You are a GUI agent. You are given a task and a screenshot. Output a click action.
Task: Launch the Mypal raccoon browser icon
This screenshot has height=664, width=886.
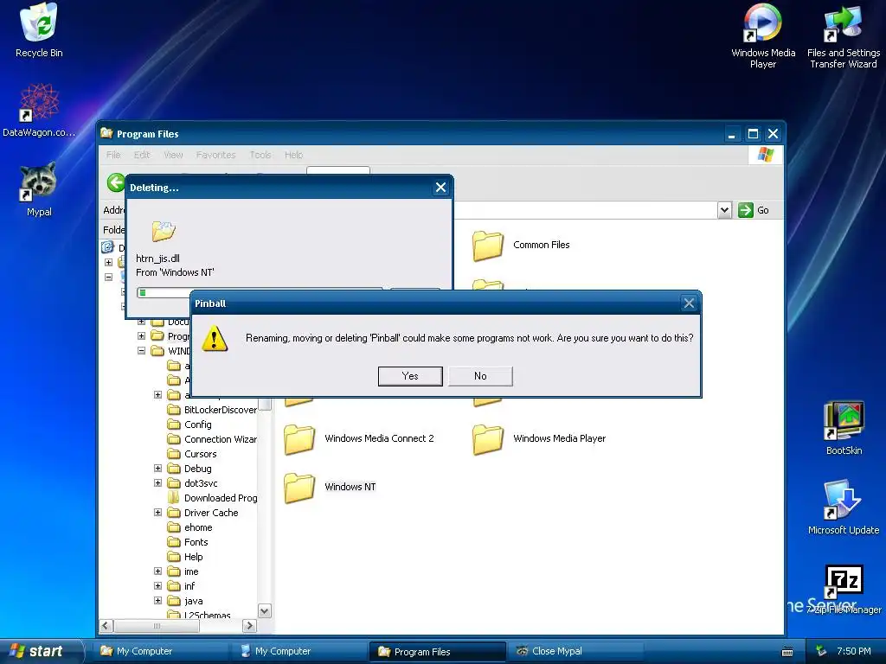click(38, 189)
